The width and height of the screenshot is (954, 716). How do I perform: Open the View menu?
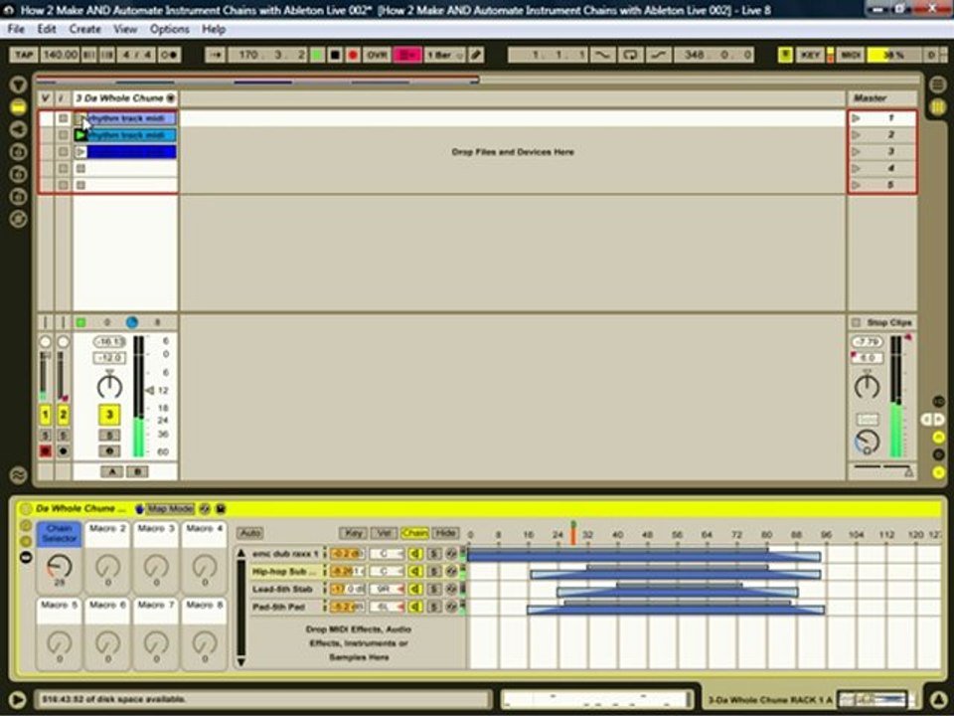pyautogui.click(x=125, y=29)
